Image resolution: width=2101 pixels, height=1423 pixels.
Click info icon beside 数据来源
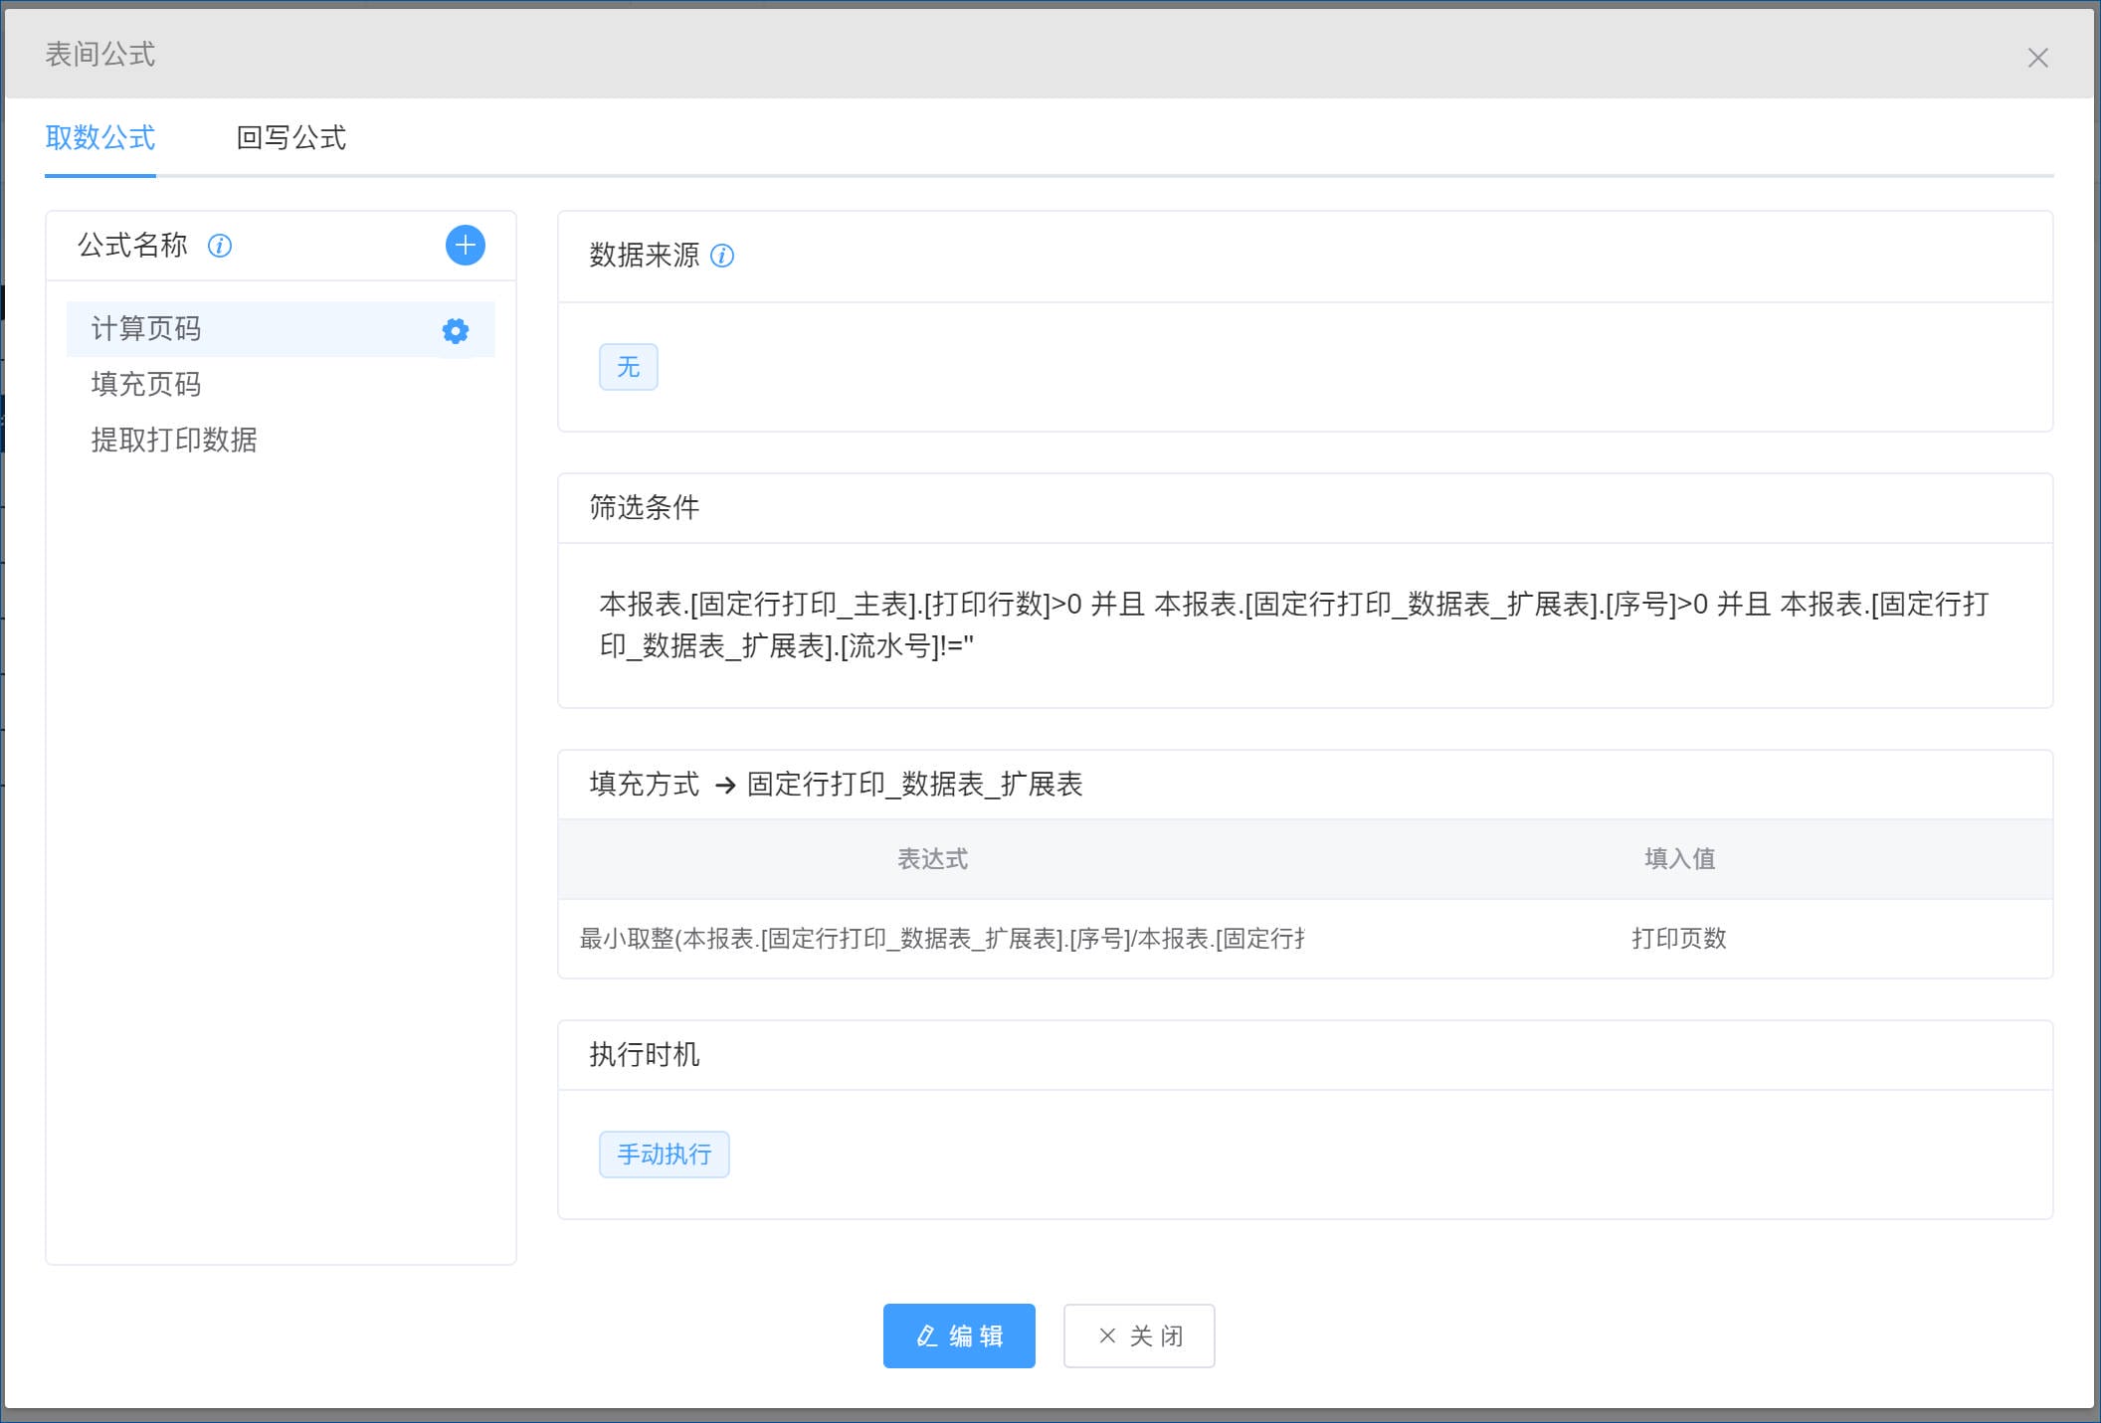(x=722, y=257)
